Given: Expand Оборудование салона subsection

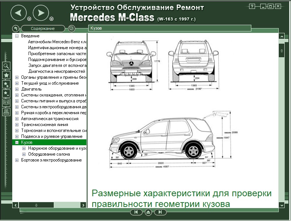Looking at the screenshot, I should click(24, 154).
